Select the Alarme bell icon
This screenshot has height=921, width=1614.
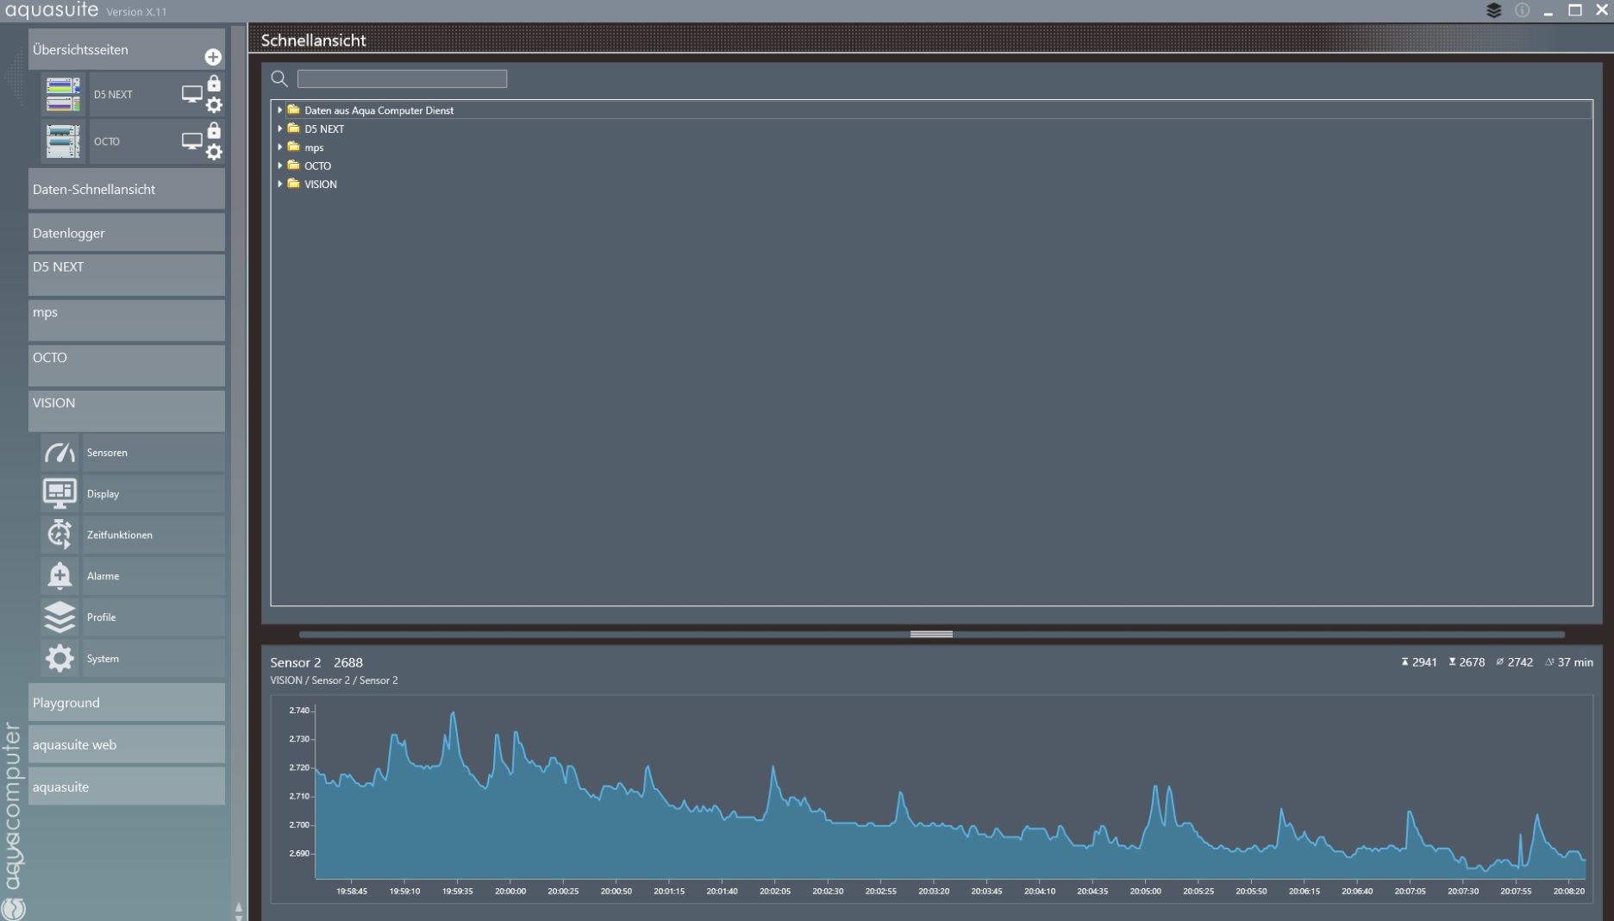coord(59,576)
